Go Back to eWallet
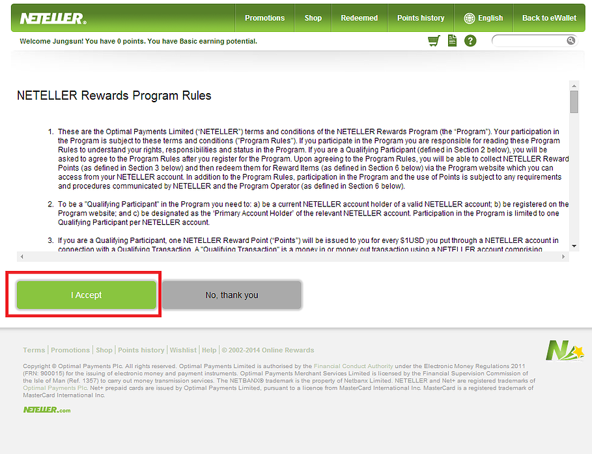This screenshot has width=592, height=454. click(549, 18)
